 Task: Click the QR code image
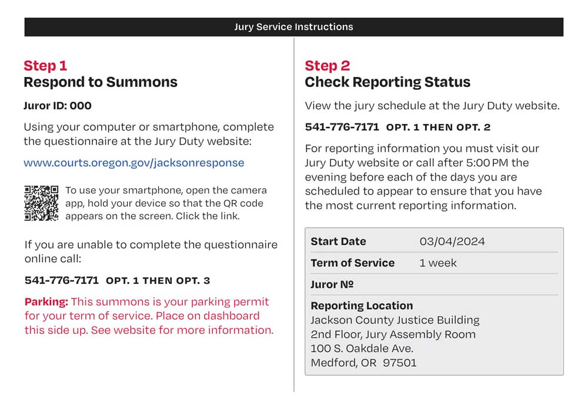41,203
